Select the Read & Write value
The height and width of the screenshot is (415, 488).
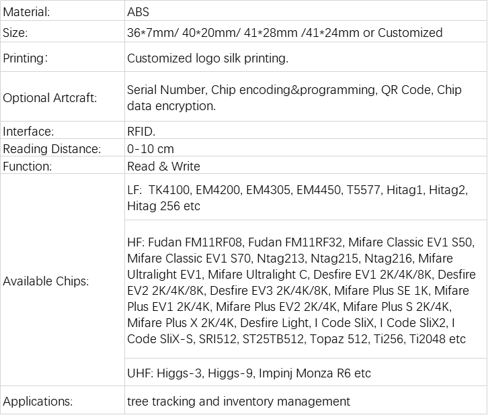tap(163, 167)
